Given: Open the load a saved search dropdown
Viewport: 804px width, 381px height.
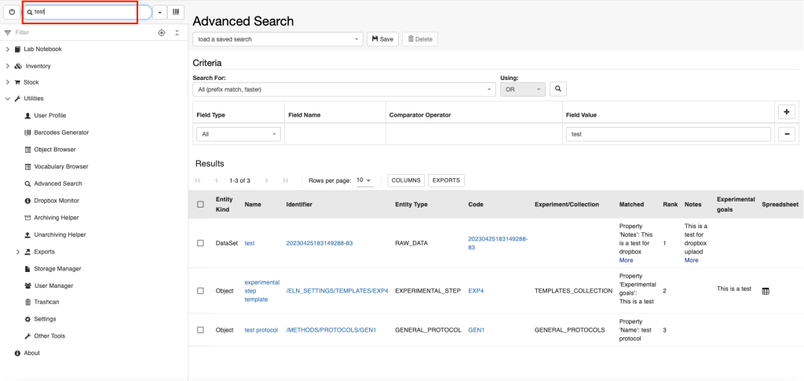Looking at the screenshot, I should point(277,39).
